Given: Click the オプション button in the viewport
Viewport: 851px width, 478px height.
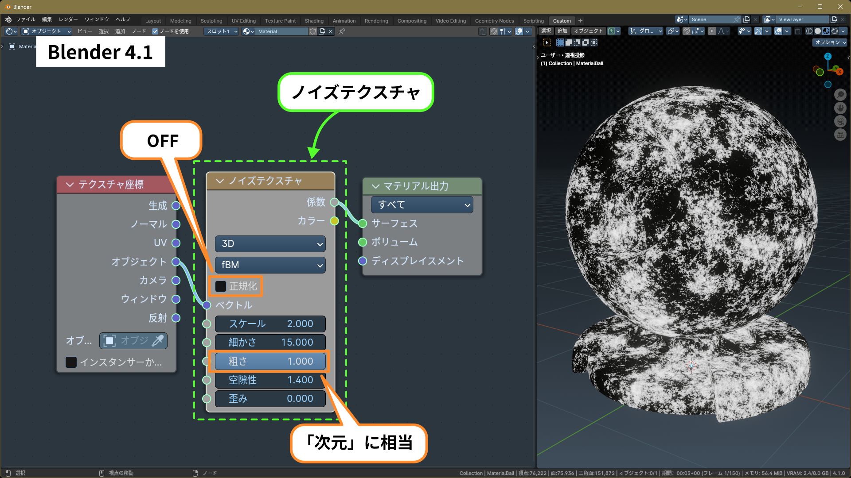Looking at the screenshot, I should coord(829,42).
